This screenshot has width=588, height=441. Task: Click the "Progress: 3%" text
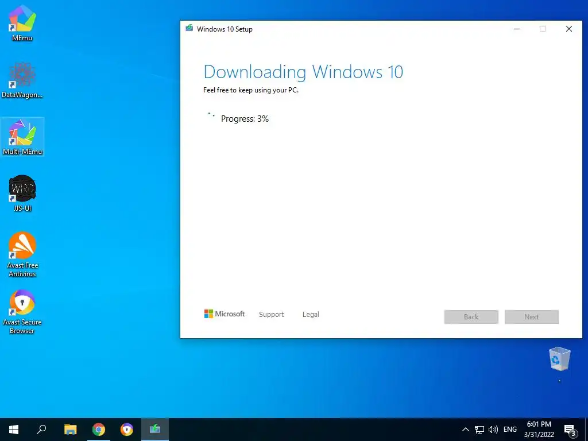[245, 119]
